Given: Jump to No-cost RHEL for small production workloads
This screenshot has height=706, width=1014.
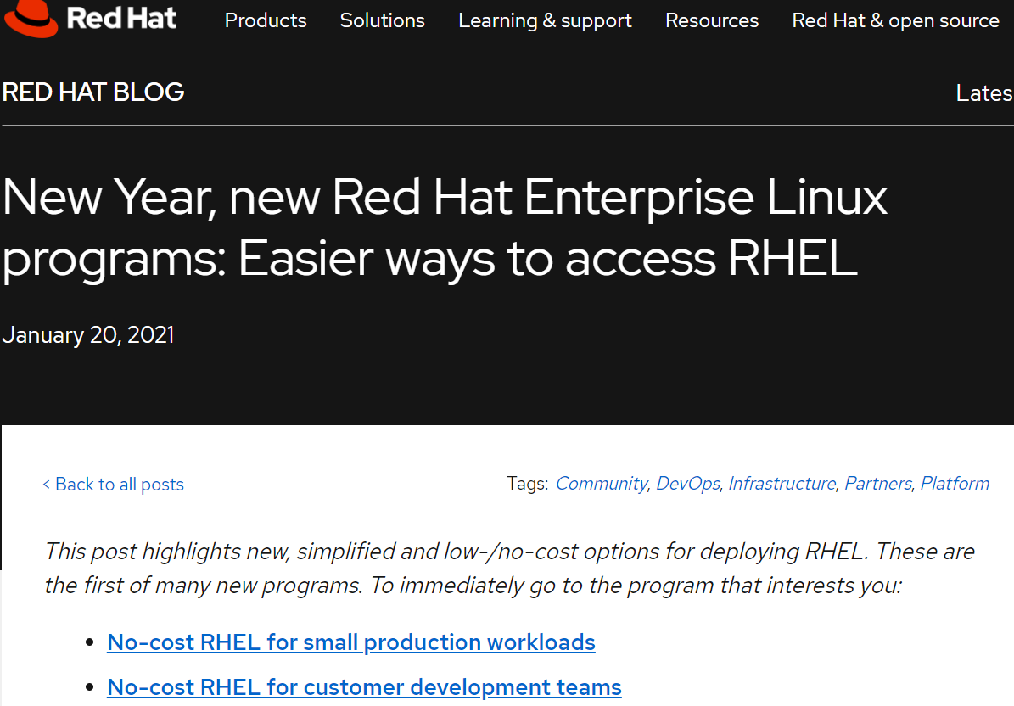Looking at the screenshot, I should pos(351,642).
